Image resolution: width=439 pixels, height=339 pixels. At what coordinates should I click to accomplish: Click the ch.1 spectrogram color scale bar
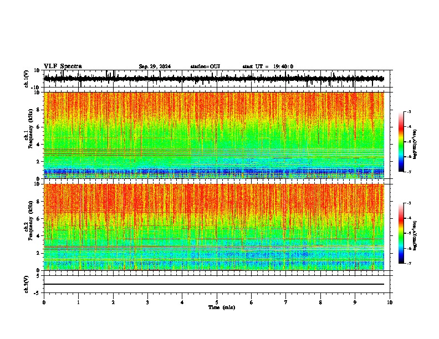(401, 142)
